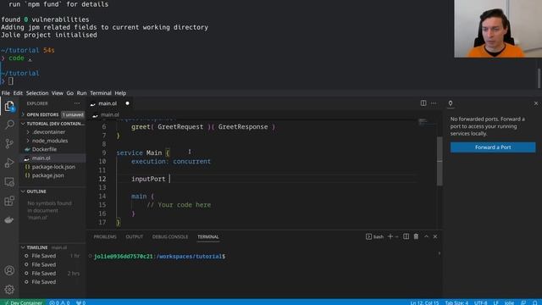The width and height of the screenshot is (542, 305).
Task: Open the Go menu
Action: tap(69, 93)
